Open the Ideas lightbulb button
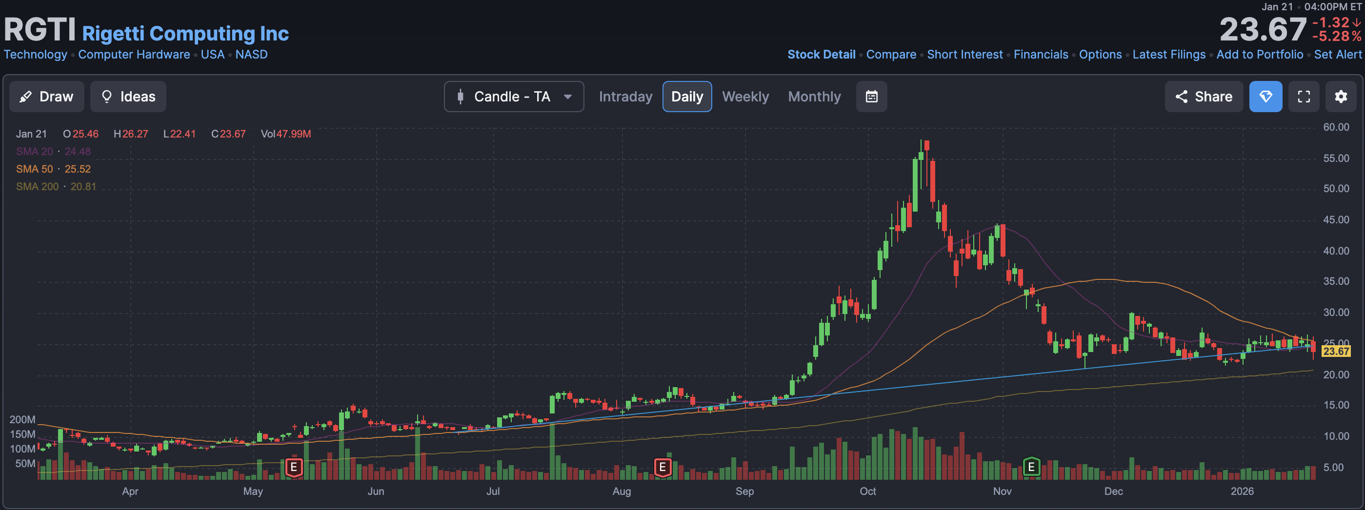This screenshot has height=510, width=1365. tap(128, 97)
